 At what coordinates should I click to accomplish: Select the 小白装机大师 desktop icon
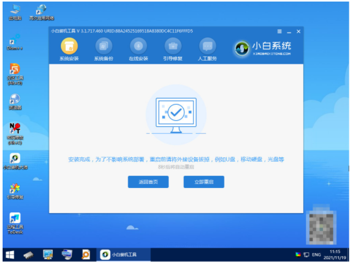(15, 161)
